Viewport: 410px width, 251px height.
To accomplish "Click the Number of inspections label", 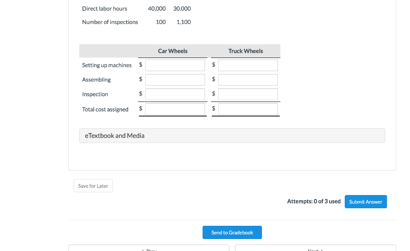I will (110, 22).
